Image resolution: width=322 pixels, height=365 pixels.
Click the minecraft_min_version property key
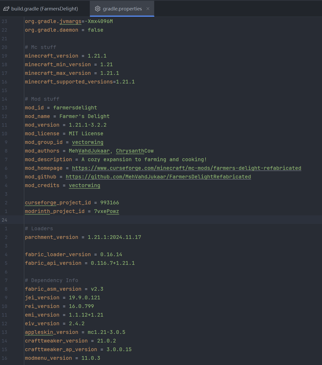pyautogui.click(x=58, y=65)
